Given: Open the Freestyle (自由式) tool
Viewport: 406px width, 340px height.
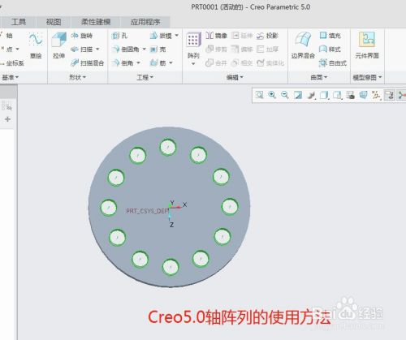Looking at the screenshot, I should (x=333, y=63).
